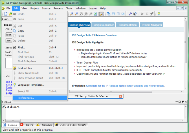
Task: Select Find in Files Results tab
Action: tap(71, 125)
